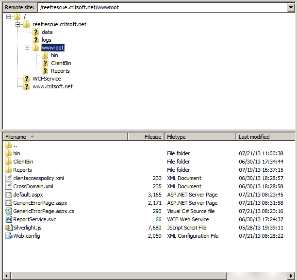Click the bin folder icon in file list

point(9,153)
